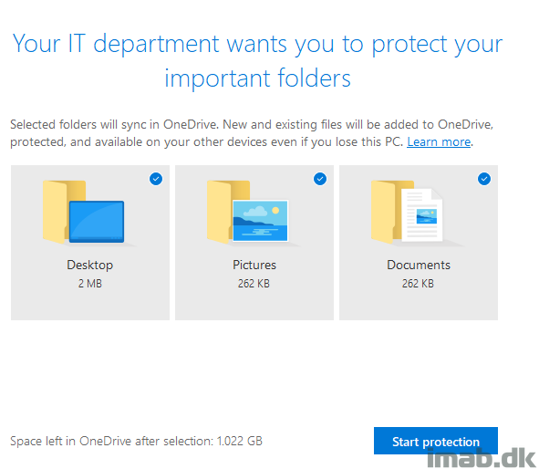Uncheck the Pictures folder checkmark

point(320,179)
